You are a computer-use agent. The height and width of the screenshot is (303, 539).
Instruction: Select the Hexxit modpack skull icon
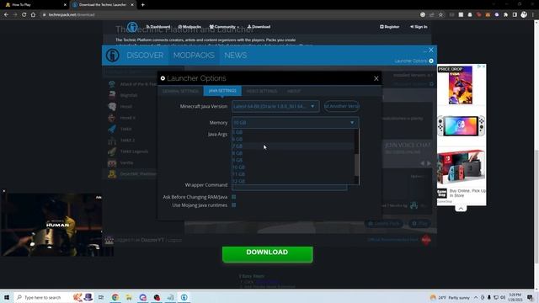tap(112, 107)
